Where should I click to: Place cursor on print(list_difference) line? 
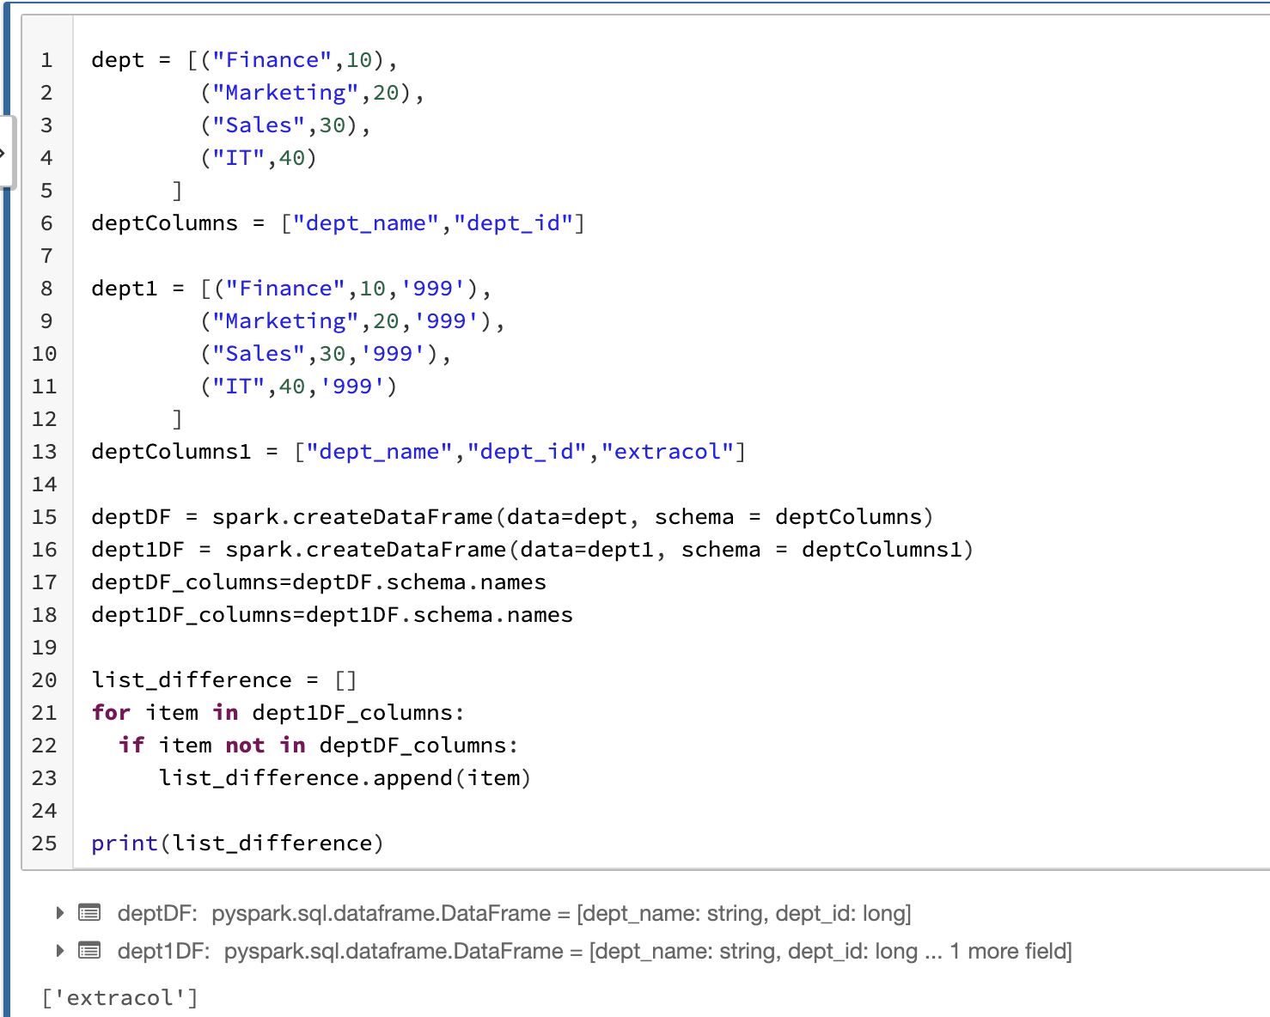(x=237, y=843)
